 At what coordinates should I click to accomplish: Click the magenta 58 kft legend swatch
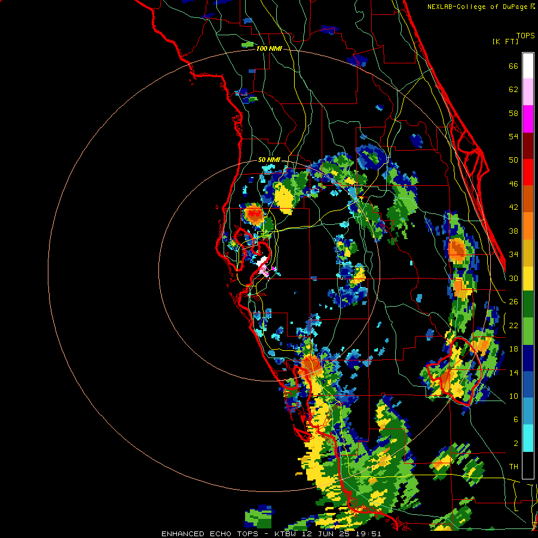[528, 119]
